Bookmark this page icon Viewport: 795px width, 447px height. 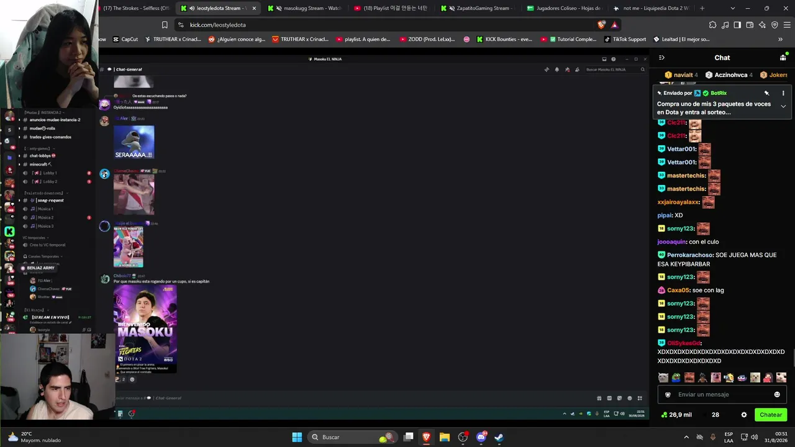[x=165, y=25]
